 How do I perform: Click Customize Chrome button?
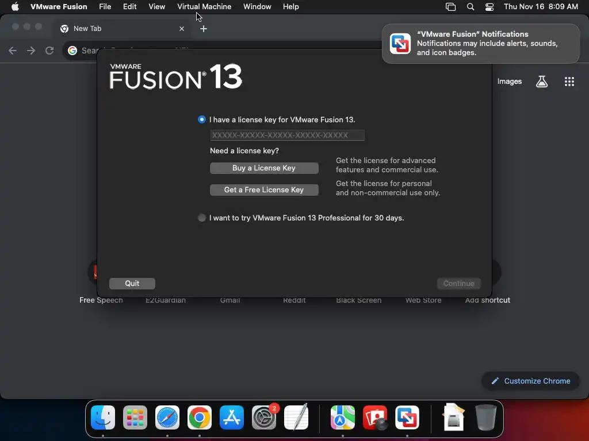point(531,381)
